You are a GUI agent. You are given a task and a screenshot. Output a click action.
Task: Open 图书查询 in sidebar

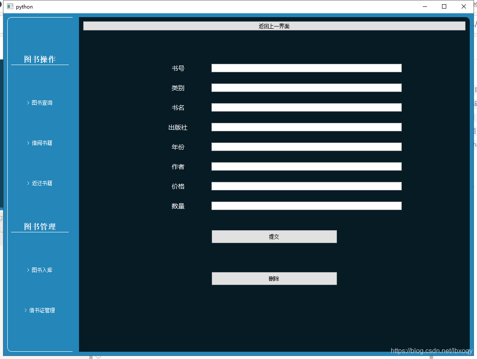[x=40, y=103]
